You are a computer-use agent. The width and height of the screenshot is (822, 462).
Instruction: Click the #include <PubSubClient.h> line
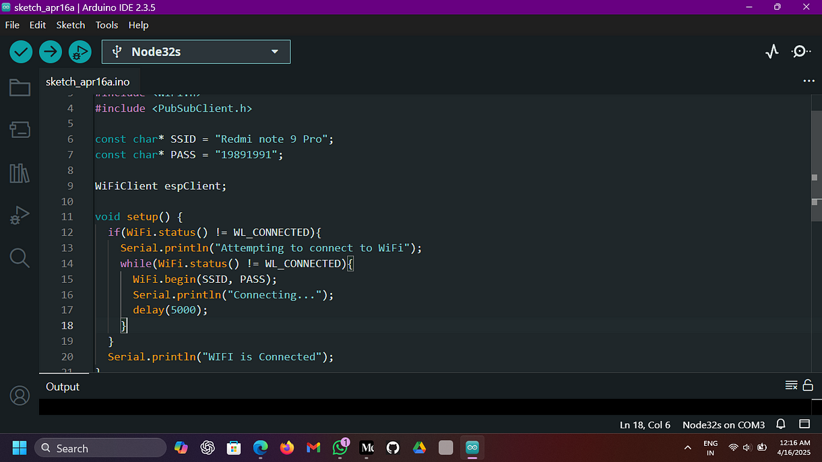pos(174,108)
